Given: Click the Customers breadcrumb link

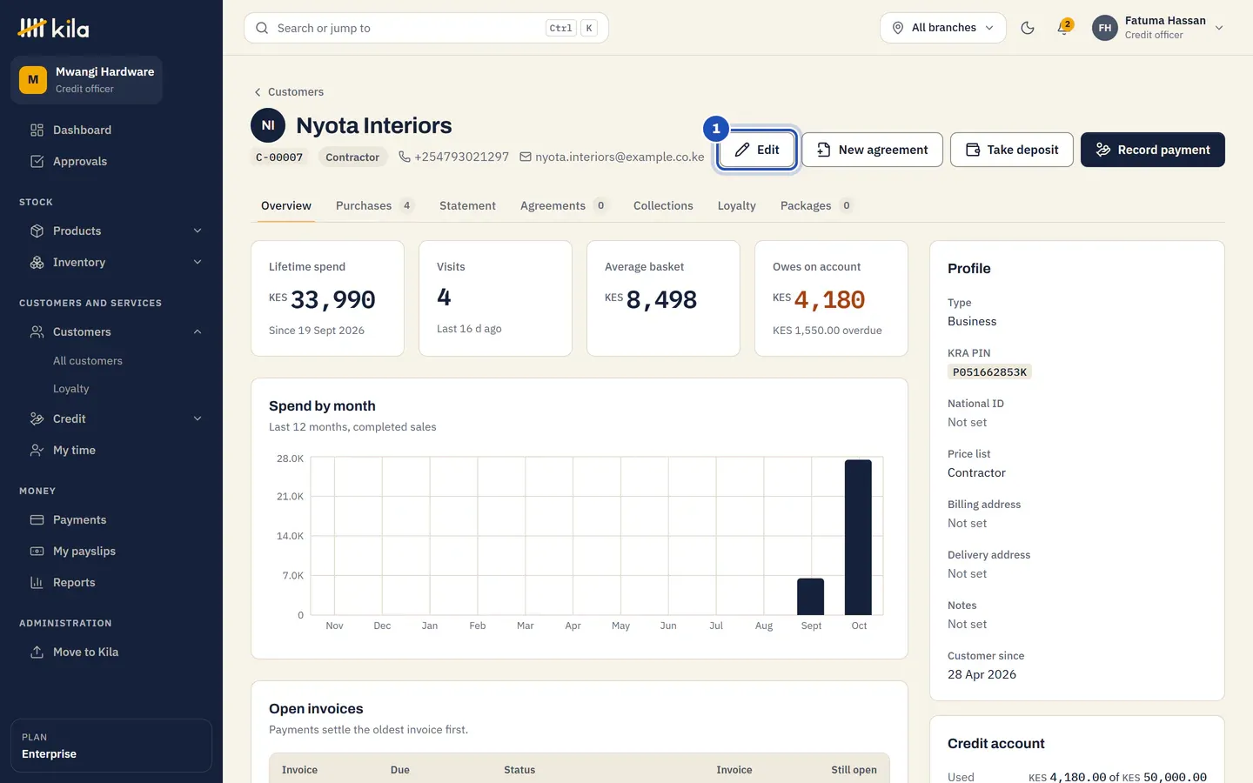Looking at the screenshot, I should point(296,92).
